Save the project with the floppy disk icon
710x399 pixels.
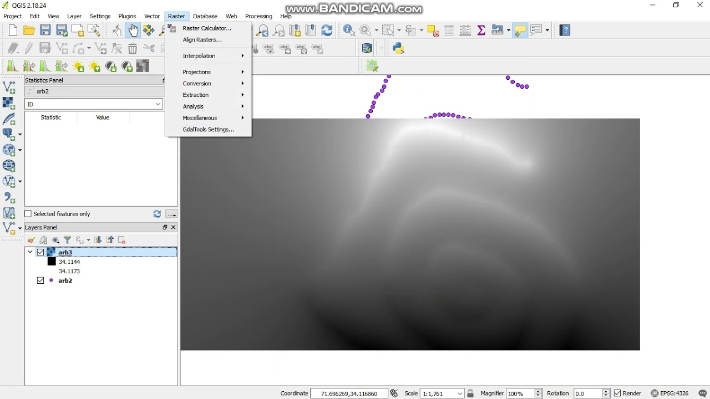coord(45,30)
